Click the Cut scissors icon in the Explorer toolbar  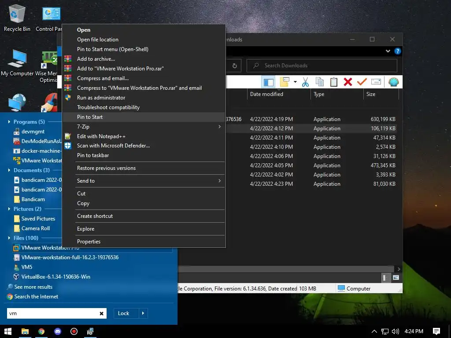pyautogui.click(x=305, y=82)
